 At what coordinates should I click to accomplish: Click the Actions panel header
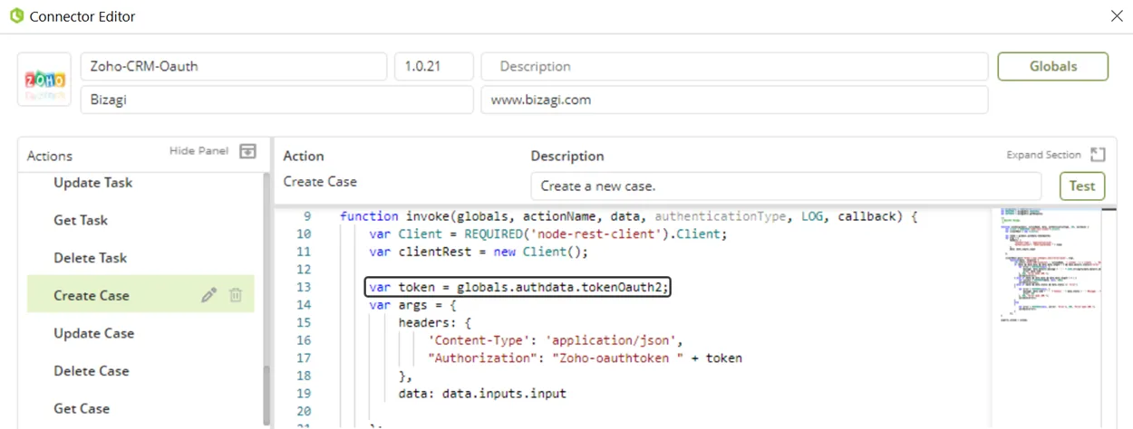[49, 156]
